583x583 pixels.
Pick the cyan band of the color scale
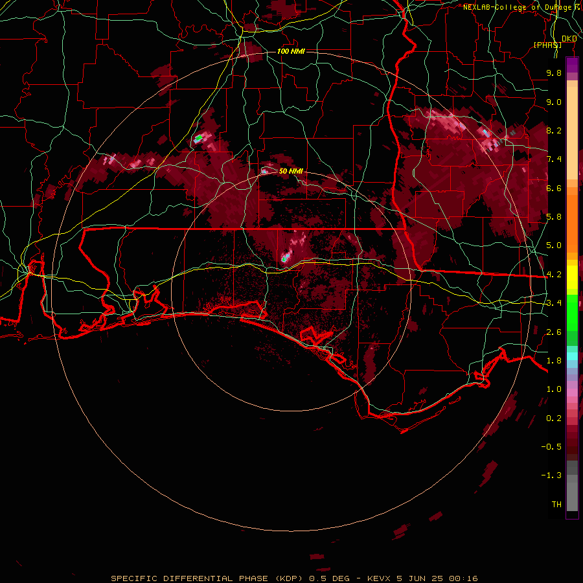[x=572, y=356]
